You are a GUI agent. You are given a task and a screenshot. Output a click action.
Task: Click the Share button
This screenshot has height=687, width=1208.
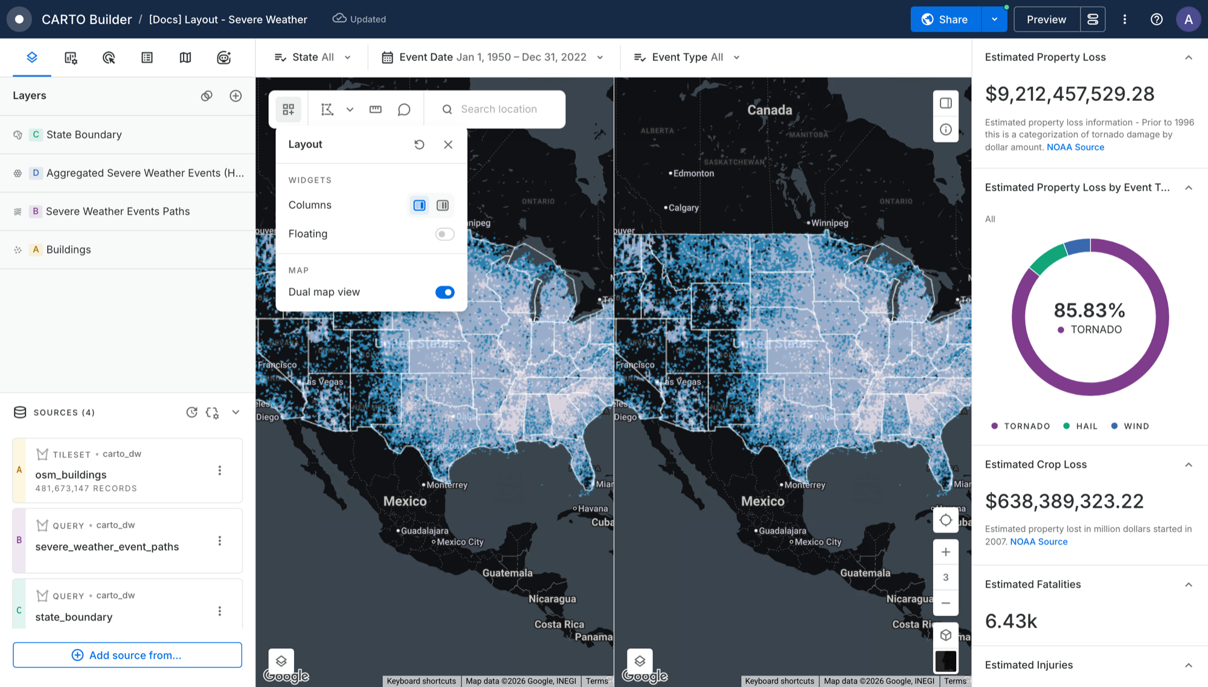pyautogui.click(x=946, y=19)
